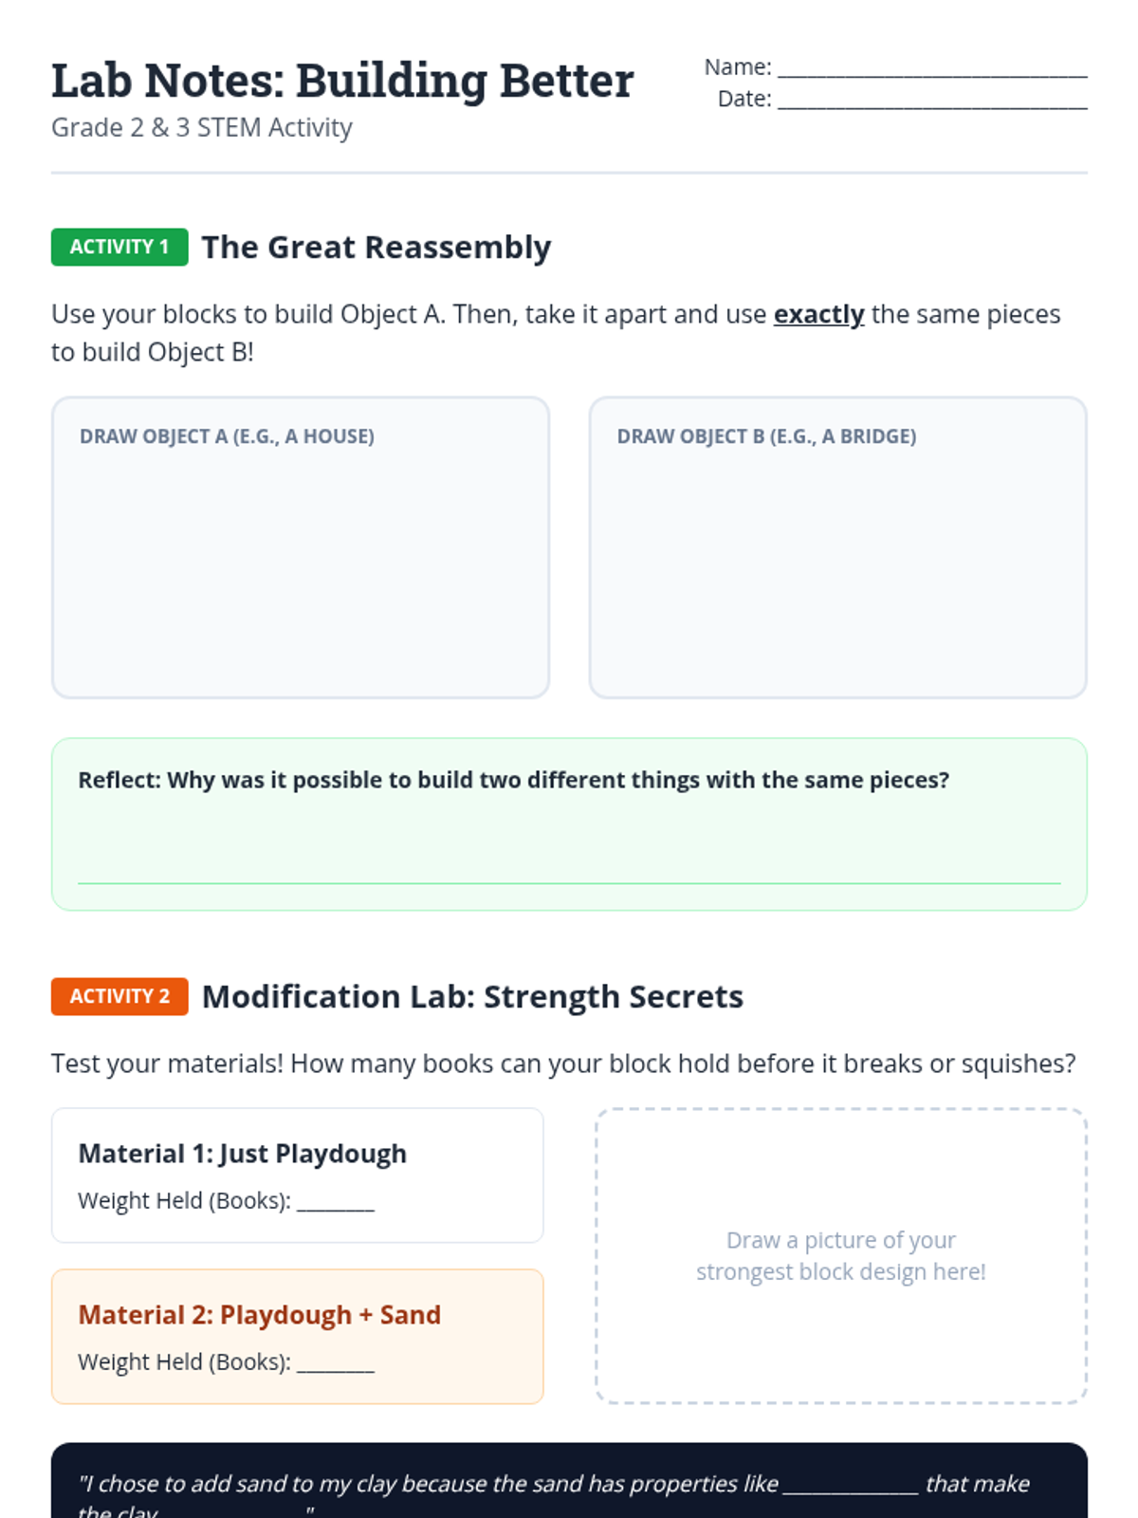1138x1518 pixels.
Task: Click the Grade 2 & 3 STEM Activity subtitle
Action: (x=202, y=127)
